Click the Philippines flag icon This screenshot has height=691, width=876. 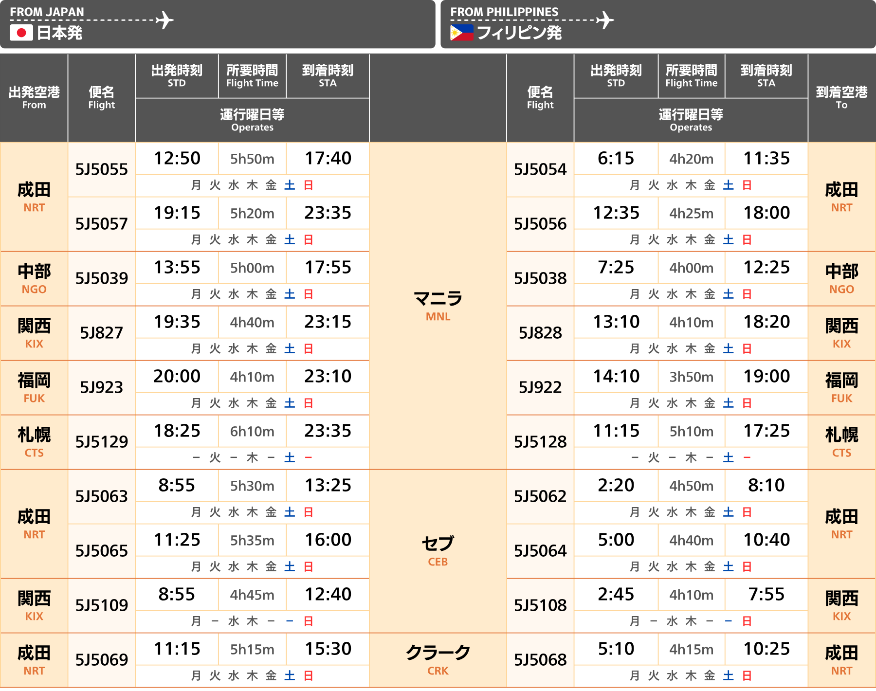coord(461,33)
